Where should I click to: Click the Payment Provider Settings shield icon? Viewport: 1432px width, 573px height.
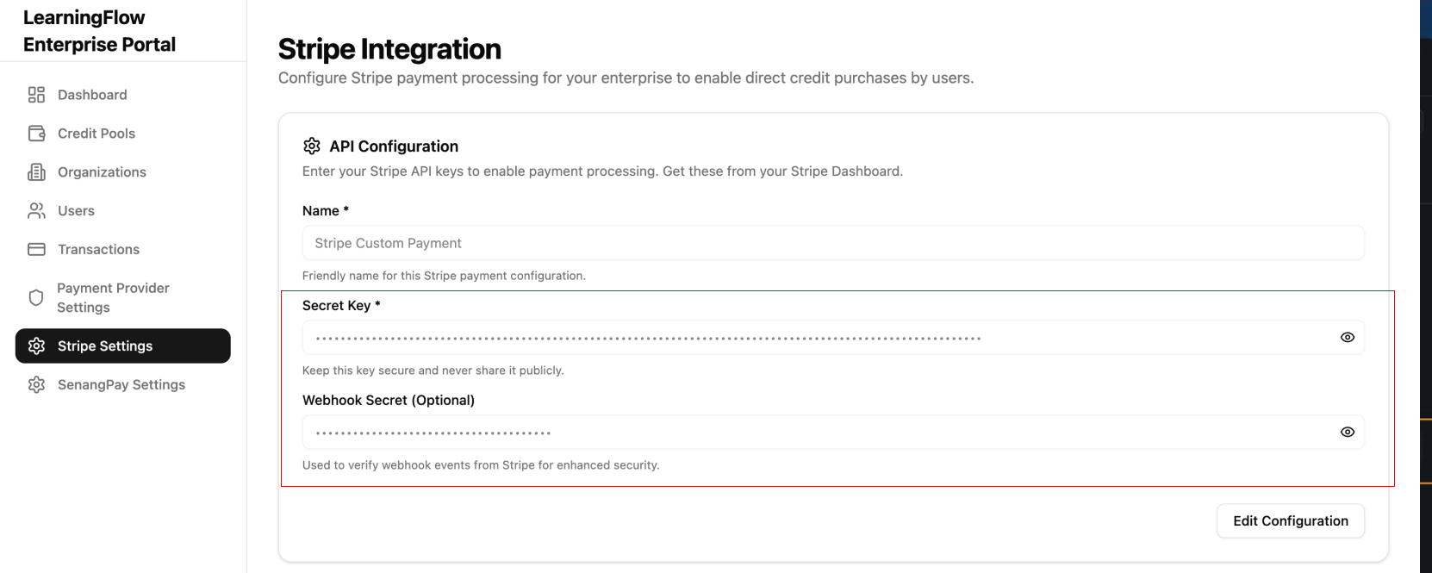pyautogui.click(x=35, y=296)
